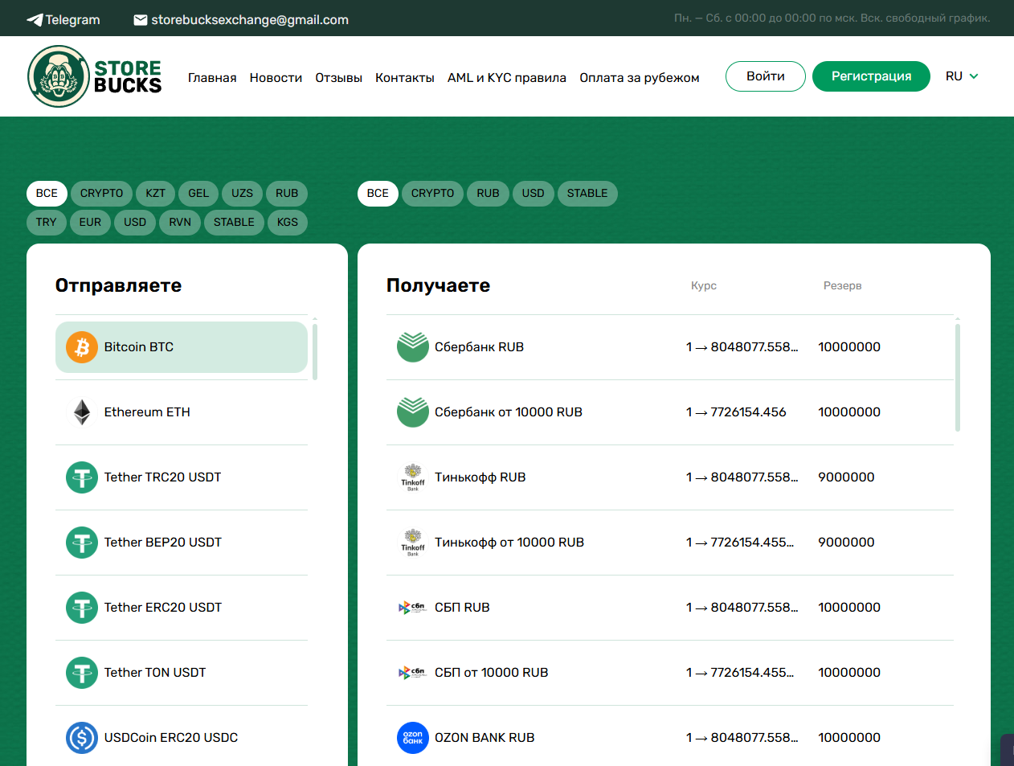Open Контакты page
Viewport: 1014px width, 766px height.
tap(405, 78)
